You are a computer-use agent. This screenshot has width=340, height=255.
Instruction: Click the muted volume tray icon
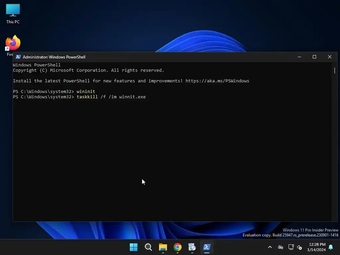300,247
